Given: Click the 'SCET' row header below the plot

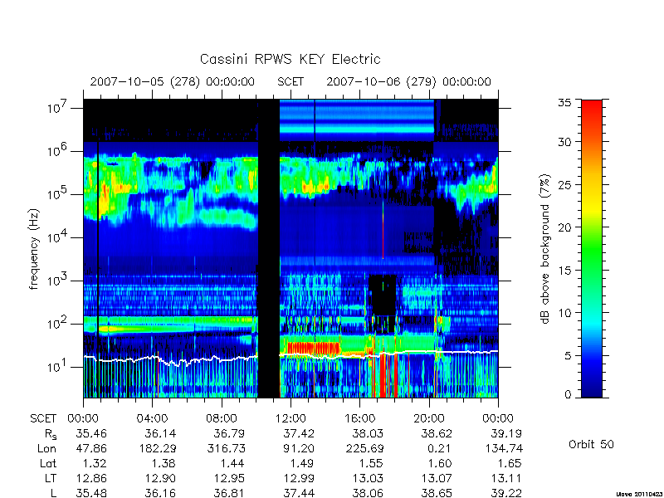Looking at the screenshot, I should [43, 419].
